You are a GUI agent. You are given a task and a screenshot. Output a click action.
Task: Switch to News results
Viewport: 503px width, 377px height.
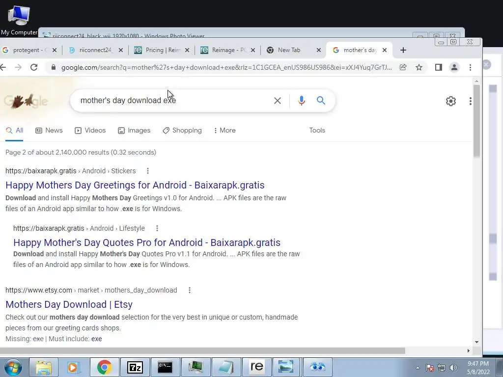click(49, 131)
